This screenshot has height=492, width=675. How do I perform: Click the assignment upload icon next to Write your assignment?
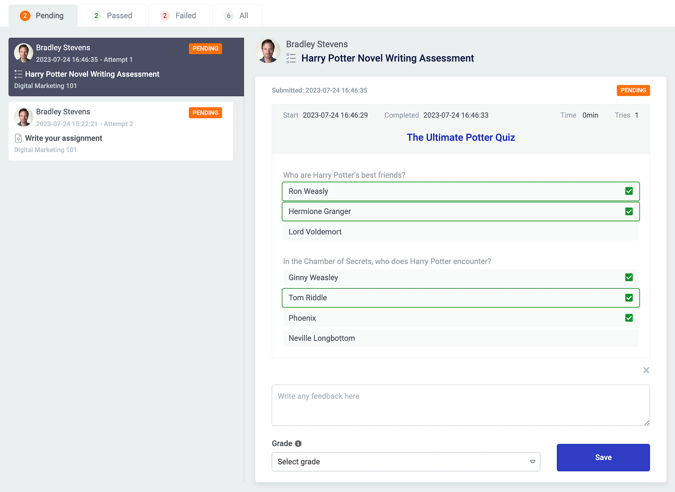[18, 138]
